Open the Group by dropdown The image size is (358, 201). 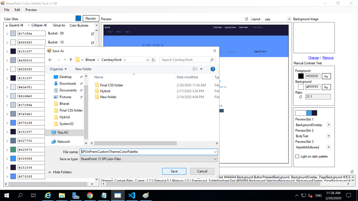96,25
